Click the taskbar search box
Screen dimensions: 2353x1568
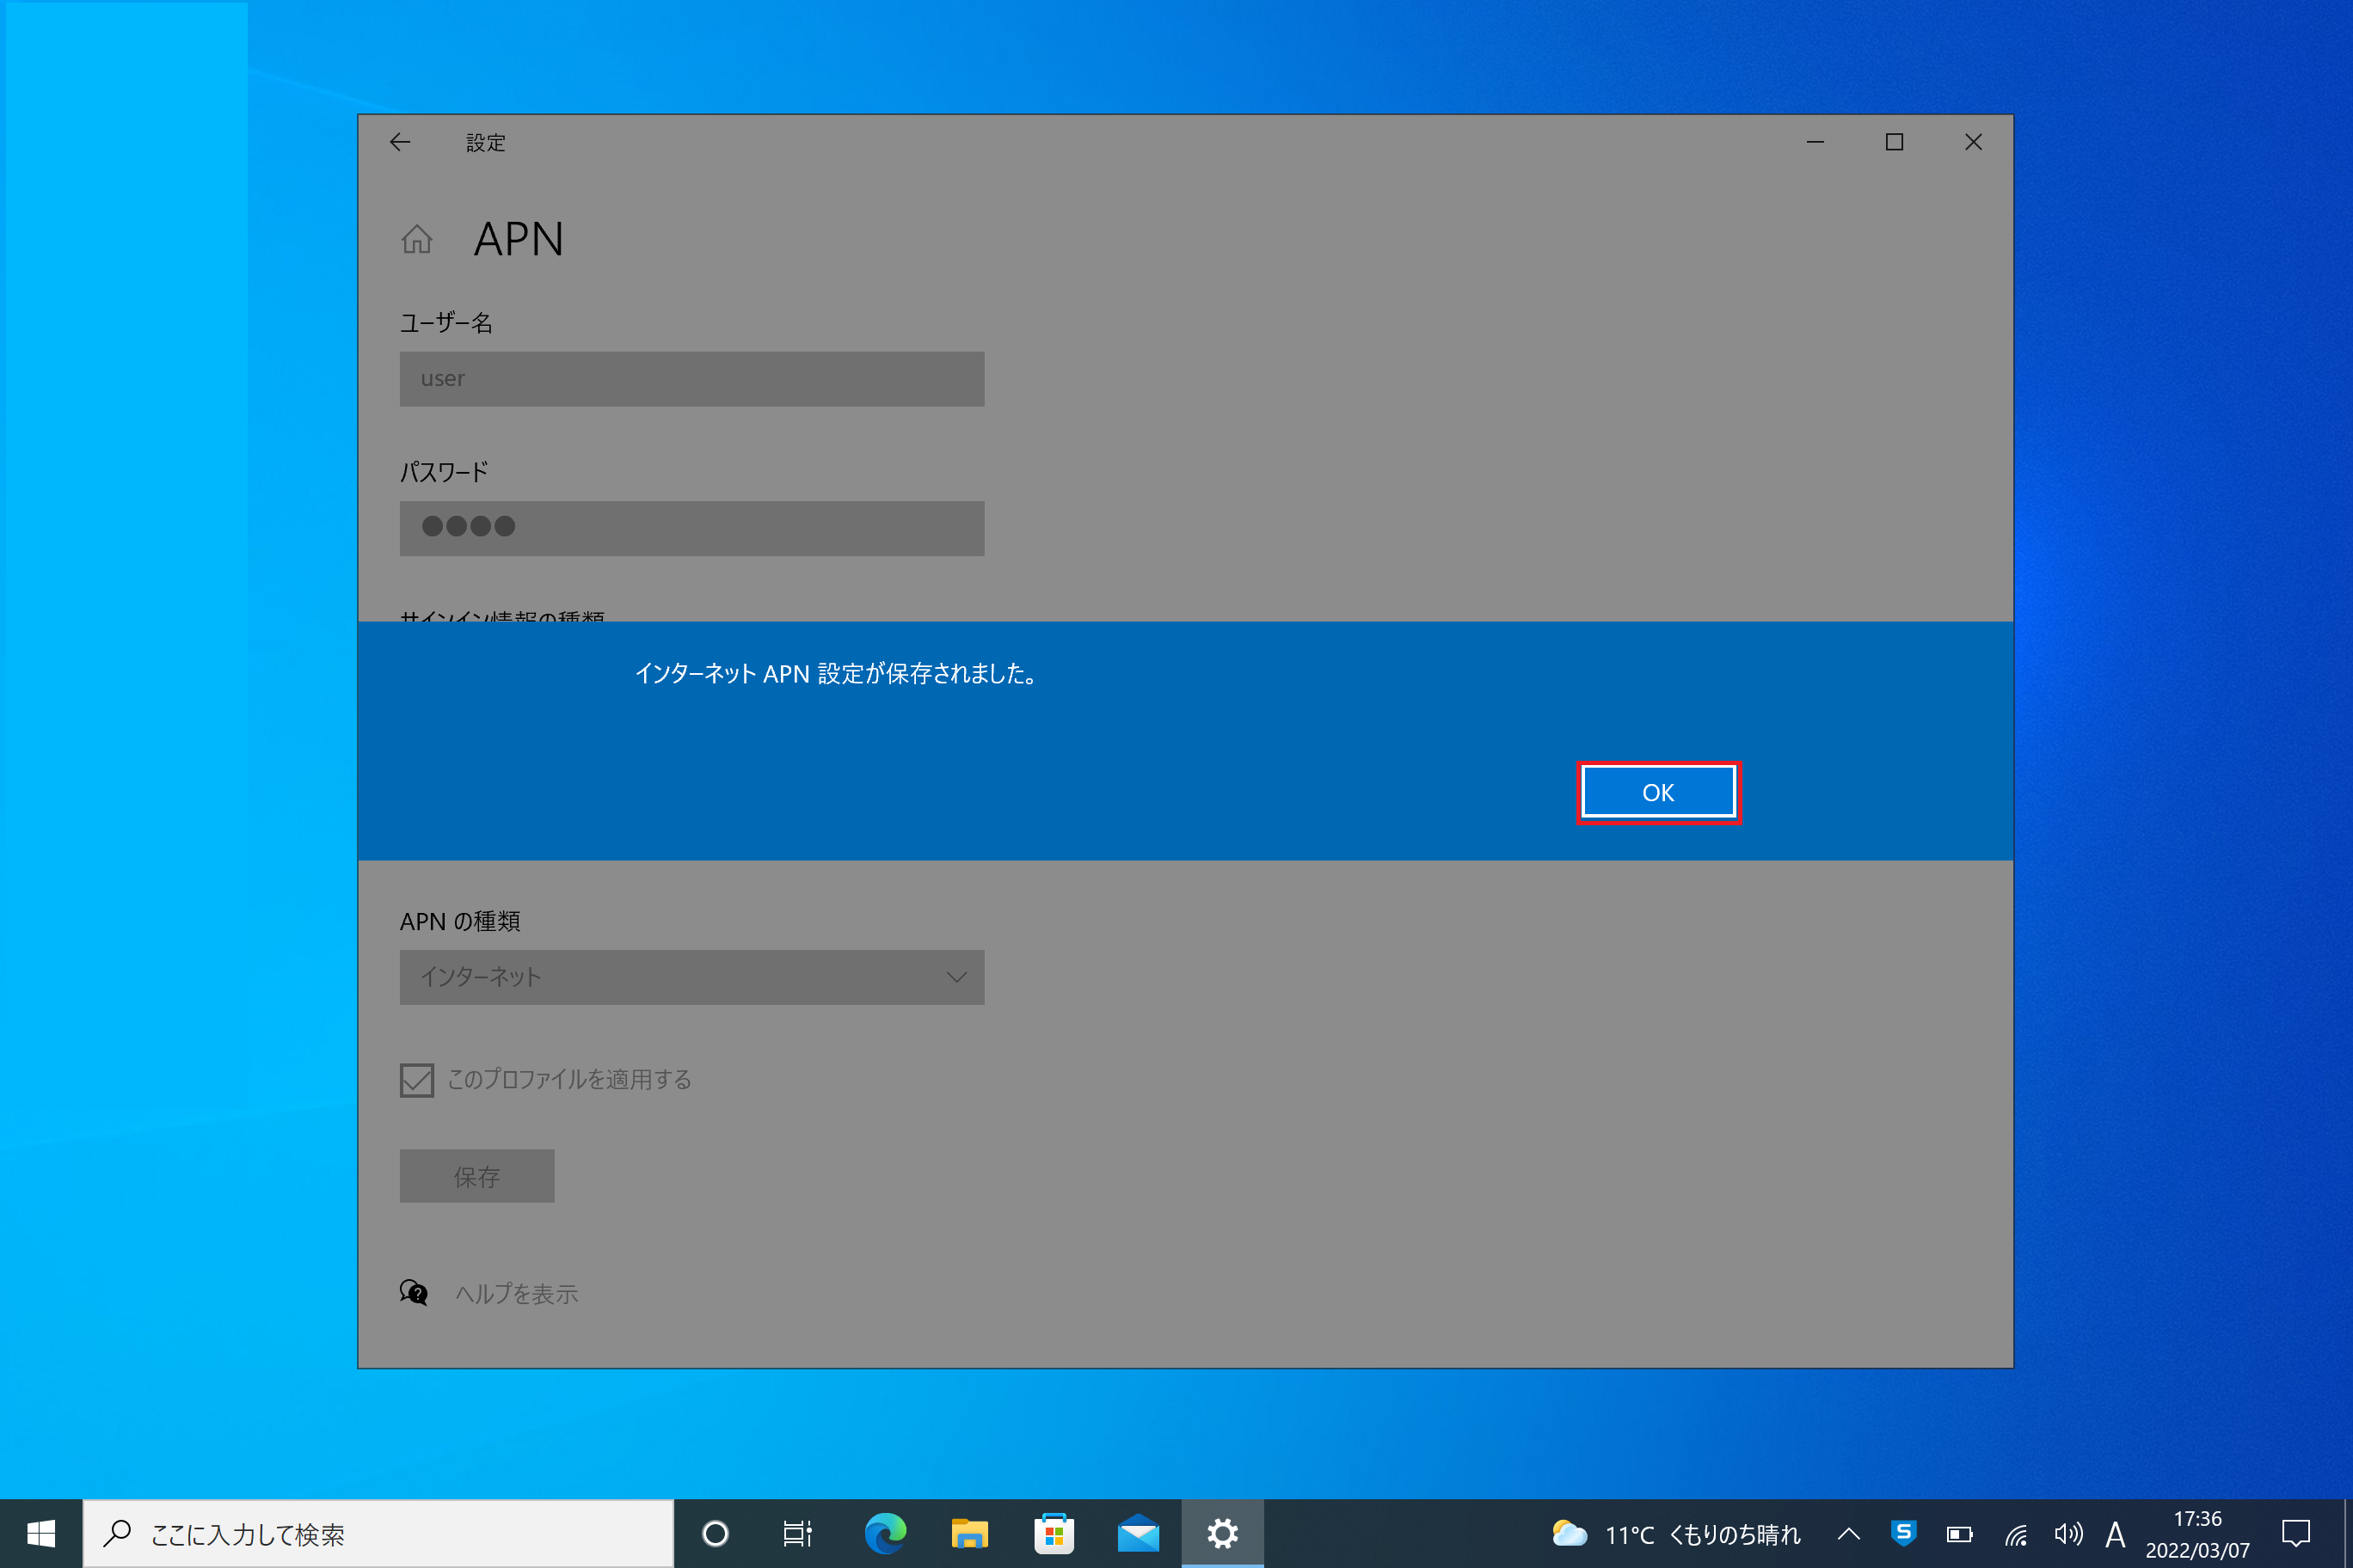tap(378, 1534)
